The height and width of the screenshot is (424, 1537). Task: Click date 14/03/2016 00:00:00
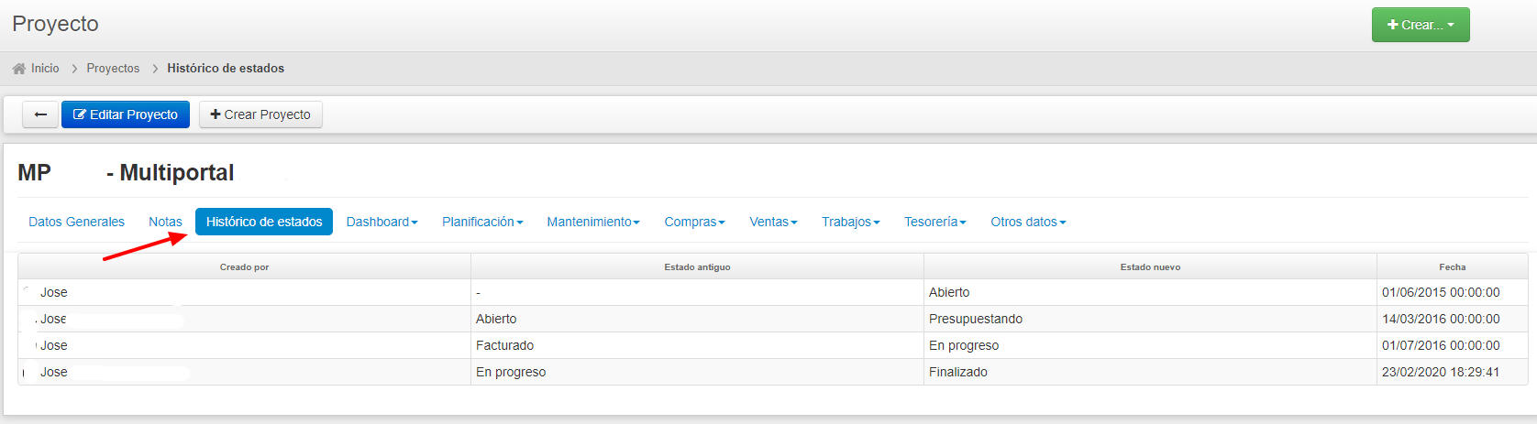[1441, 319]
